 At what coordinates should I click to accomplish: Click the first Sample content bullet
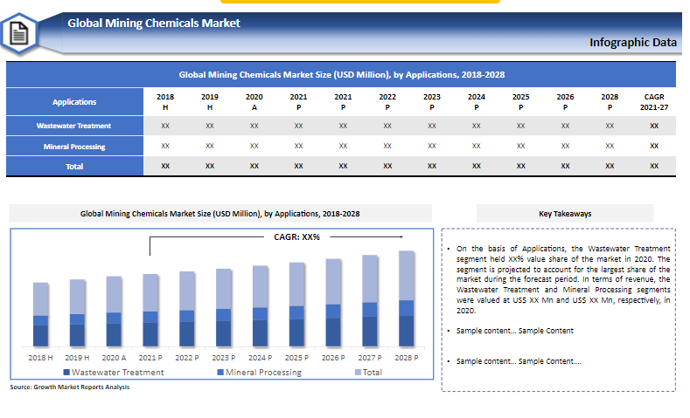click(514, 331)
